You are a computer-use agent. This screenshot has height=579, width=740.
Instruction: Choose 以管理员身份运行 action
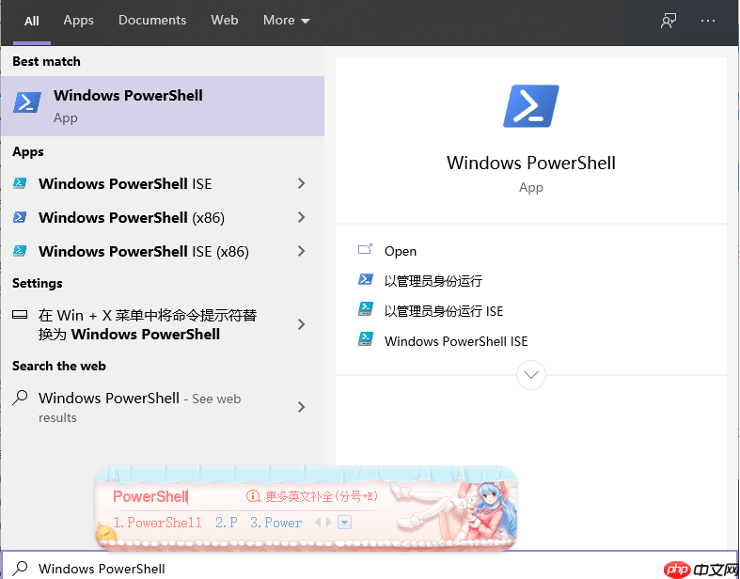tap(433, 281)
